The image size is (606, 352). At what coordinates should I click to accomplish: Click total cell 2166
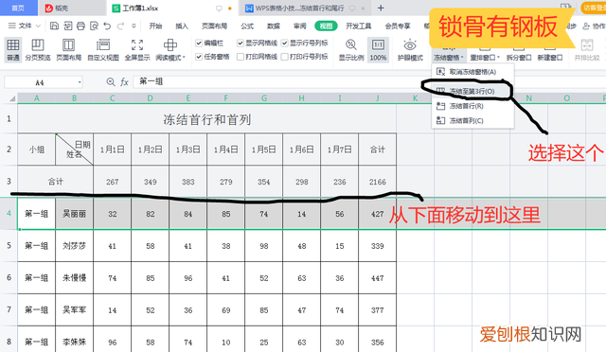click(377, 182)
